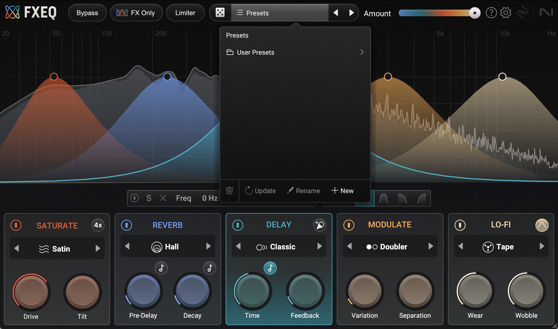Enable Delay Time tempo sync note

click(x=270, y=268)
